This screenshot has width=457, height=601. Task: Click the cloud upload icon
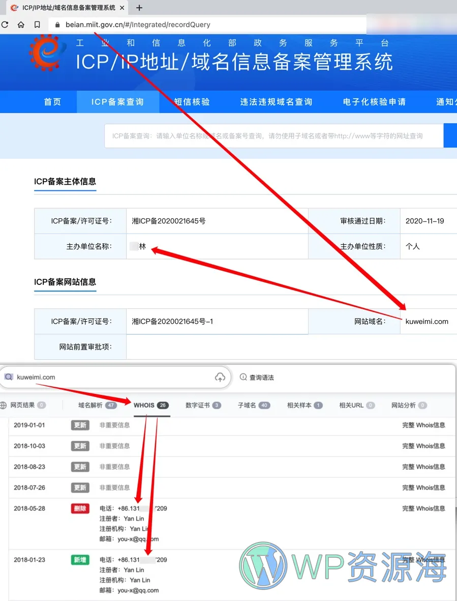[x=220, y=377]
